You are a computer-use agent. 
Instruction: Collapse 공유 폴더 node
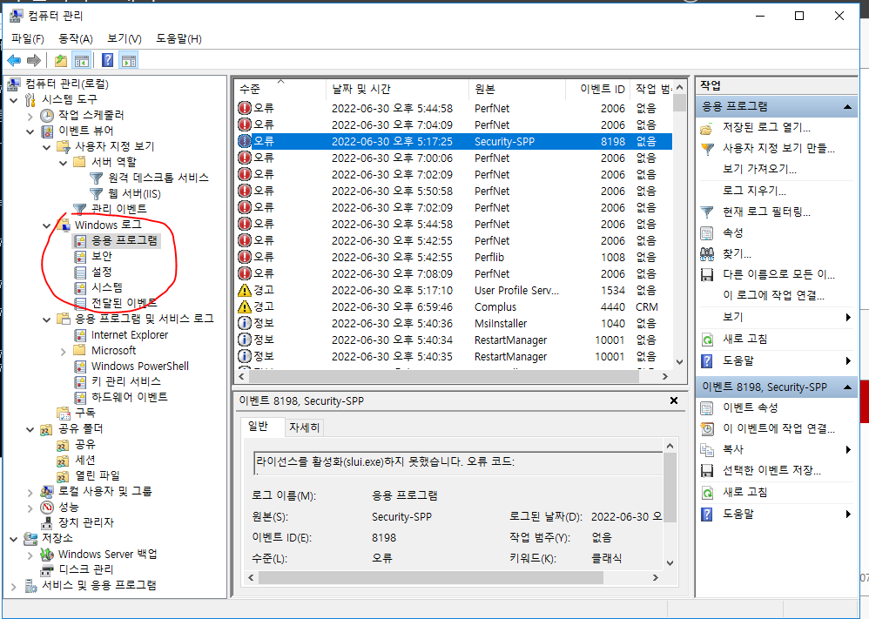30,429
